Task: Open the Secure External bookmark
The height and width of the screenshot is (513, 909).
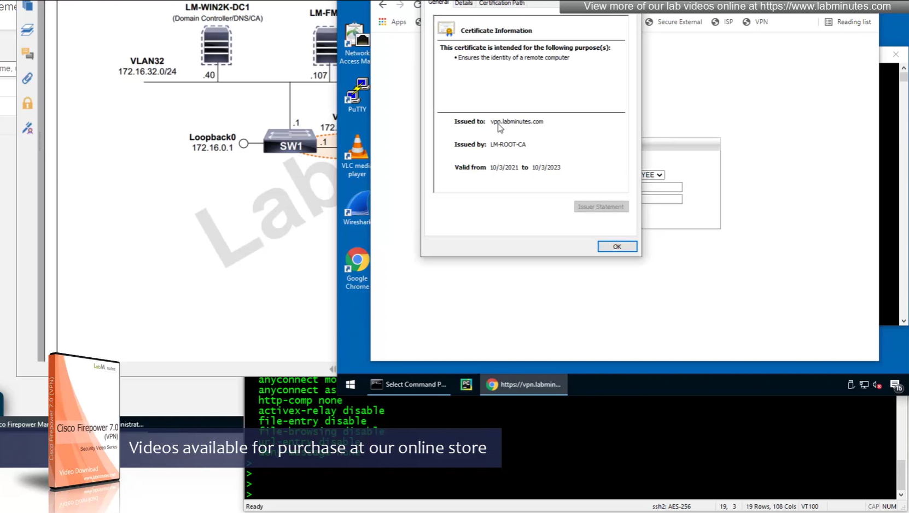Action: [x=673, y=22]
